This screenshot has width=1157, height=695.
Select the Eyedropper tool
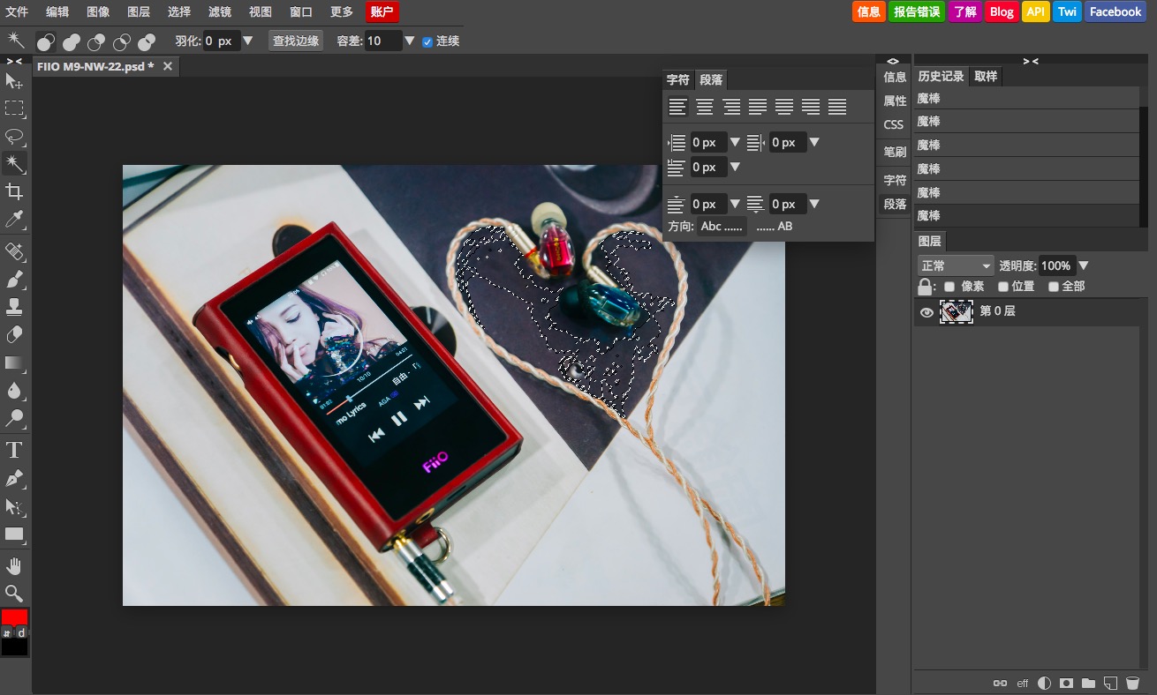coord(14,219)
